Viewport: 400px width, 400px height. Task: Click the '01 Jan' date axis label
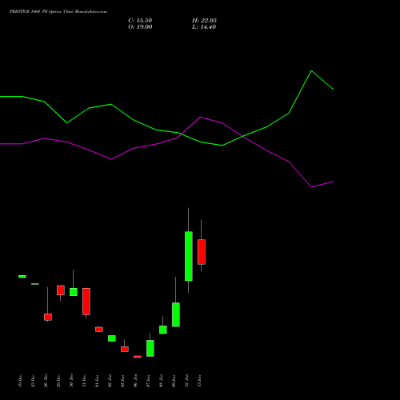pos(97,381)
